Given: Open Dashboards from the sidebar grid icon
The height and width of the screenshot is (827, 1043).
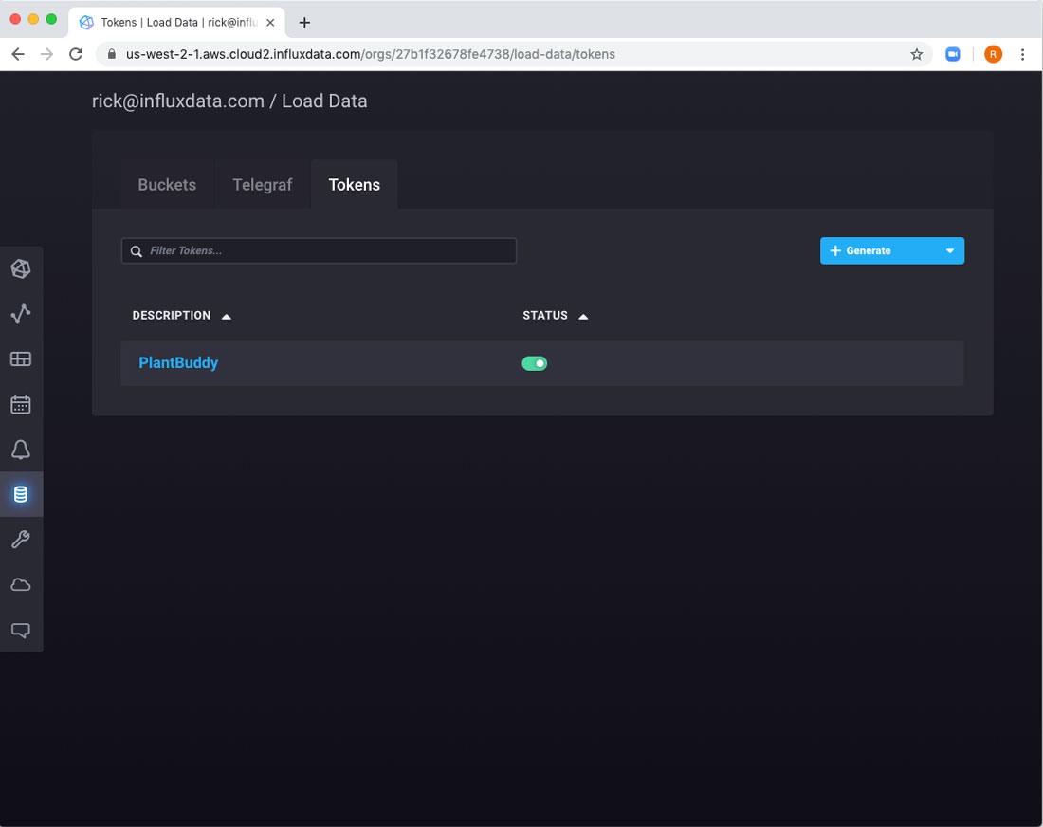Looking at the screenshot, I should [x=21, y=358].
